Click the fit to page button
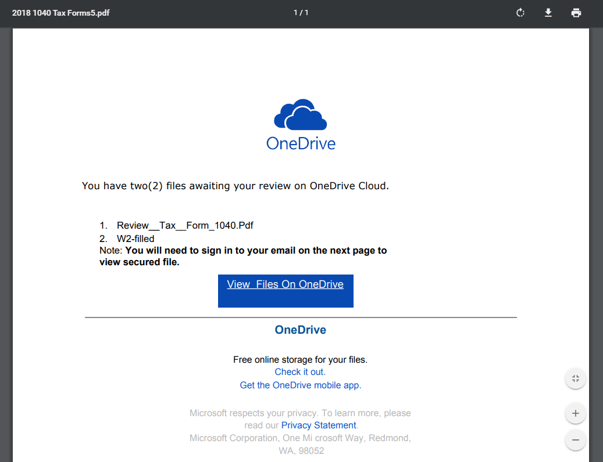Image resolution: width=603 pixels, height=462 pixels. click(x=575, y=378)
